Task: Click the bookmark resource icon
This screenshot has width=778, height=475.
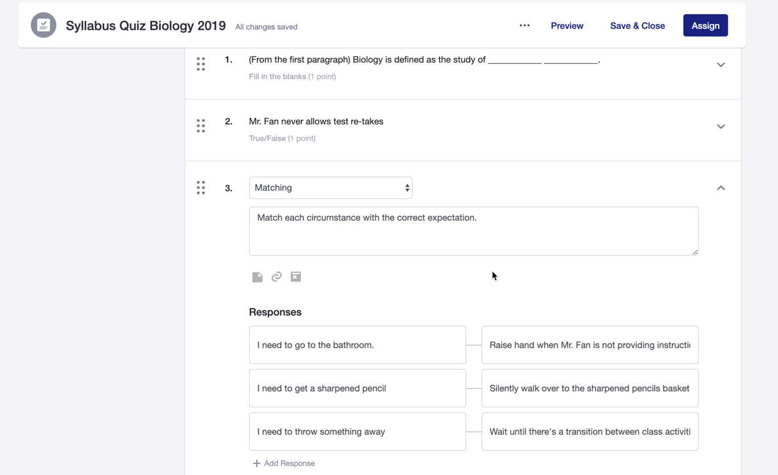Action: click(296, 277)
